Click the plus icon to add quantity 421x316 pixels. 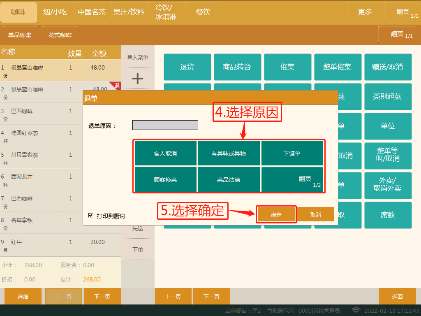(x=137, y=79)
